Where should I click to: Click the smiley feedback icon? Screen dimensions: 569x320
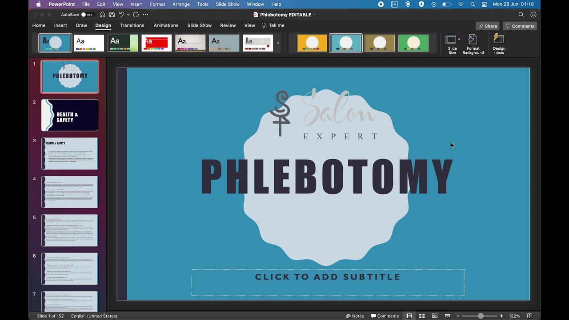pyautogui.click(x=533, y=15)
